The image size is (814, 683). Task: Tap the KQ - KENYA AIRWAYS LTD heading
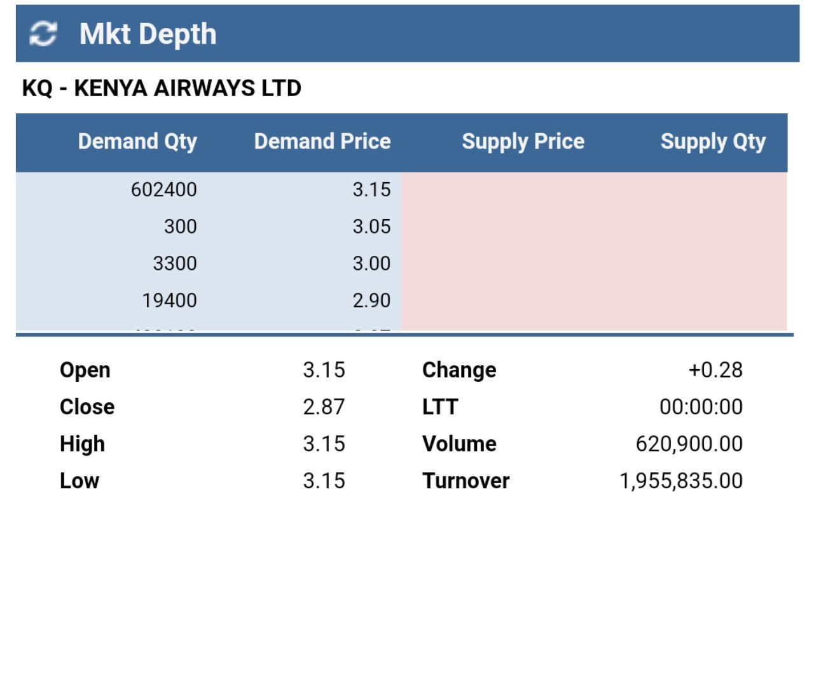point(162,88)
